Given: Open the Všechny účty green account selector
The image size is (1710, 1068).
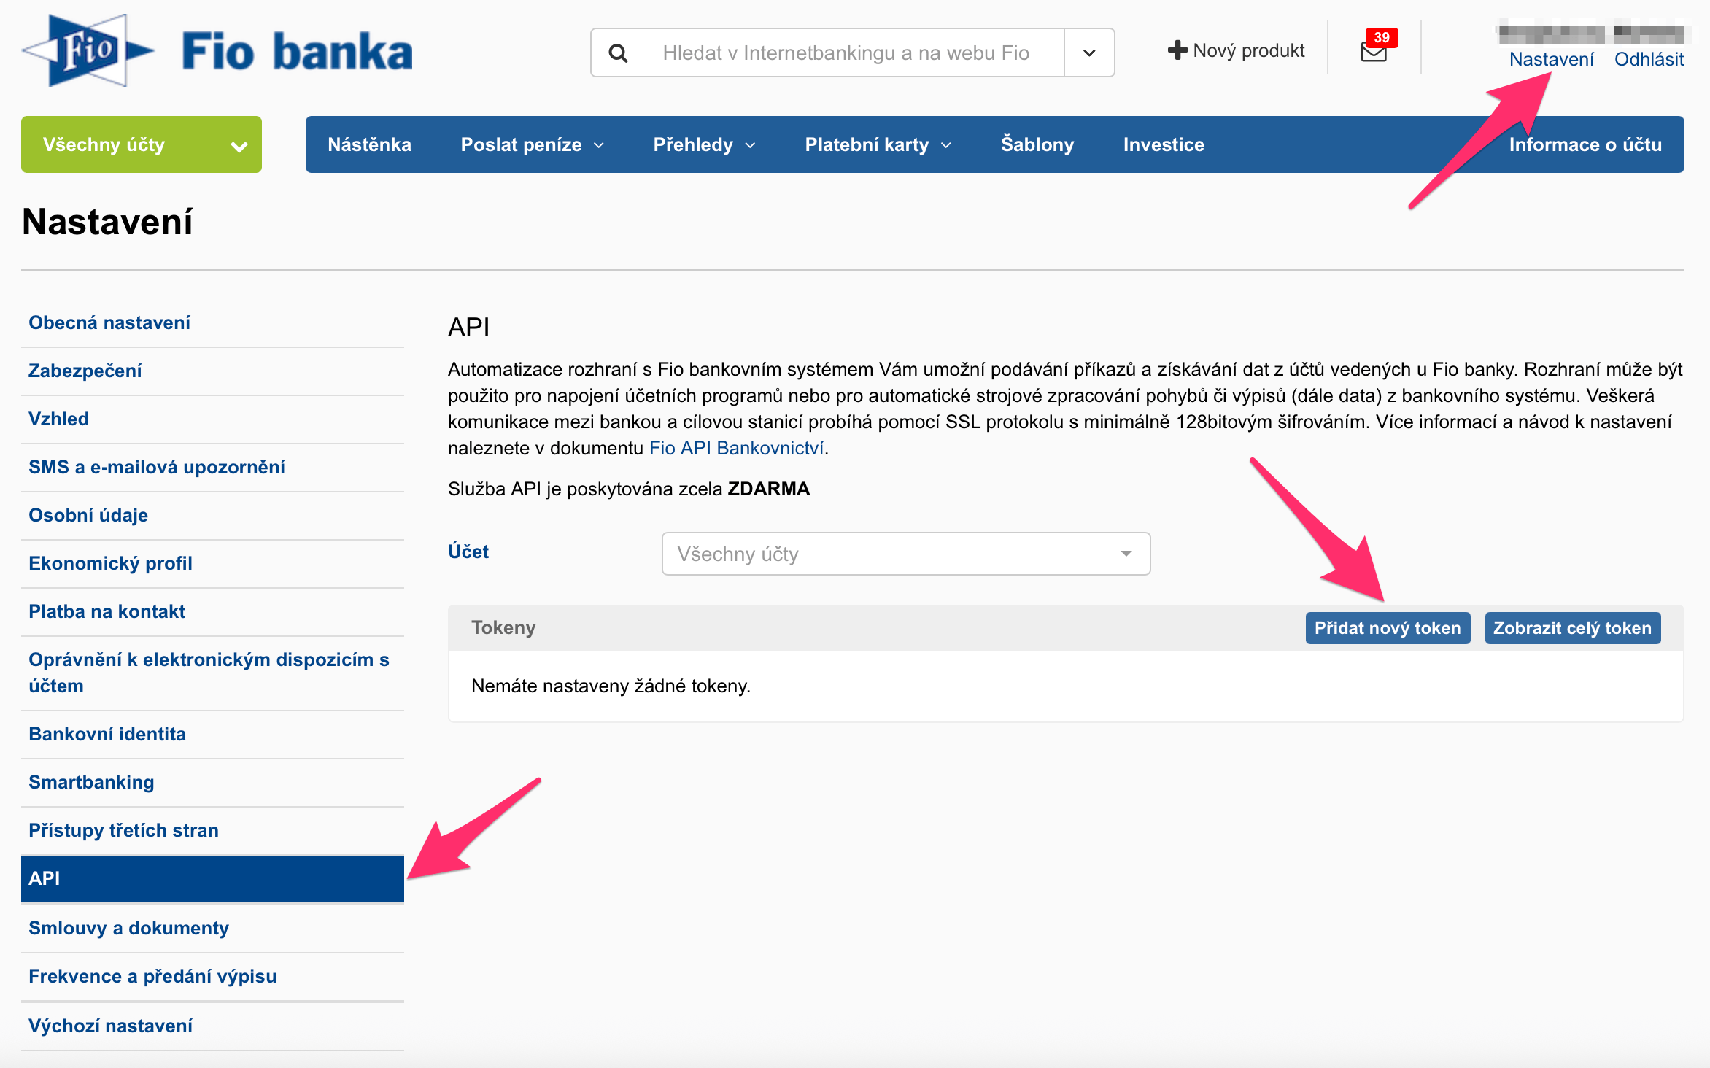Looking at the screenshot, I should 142,144.
